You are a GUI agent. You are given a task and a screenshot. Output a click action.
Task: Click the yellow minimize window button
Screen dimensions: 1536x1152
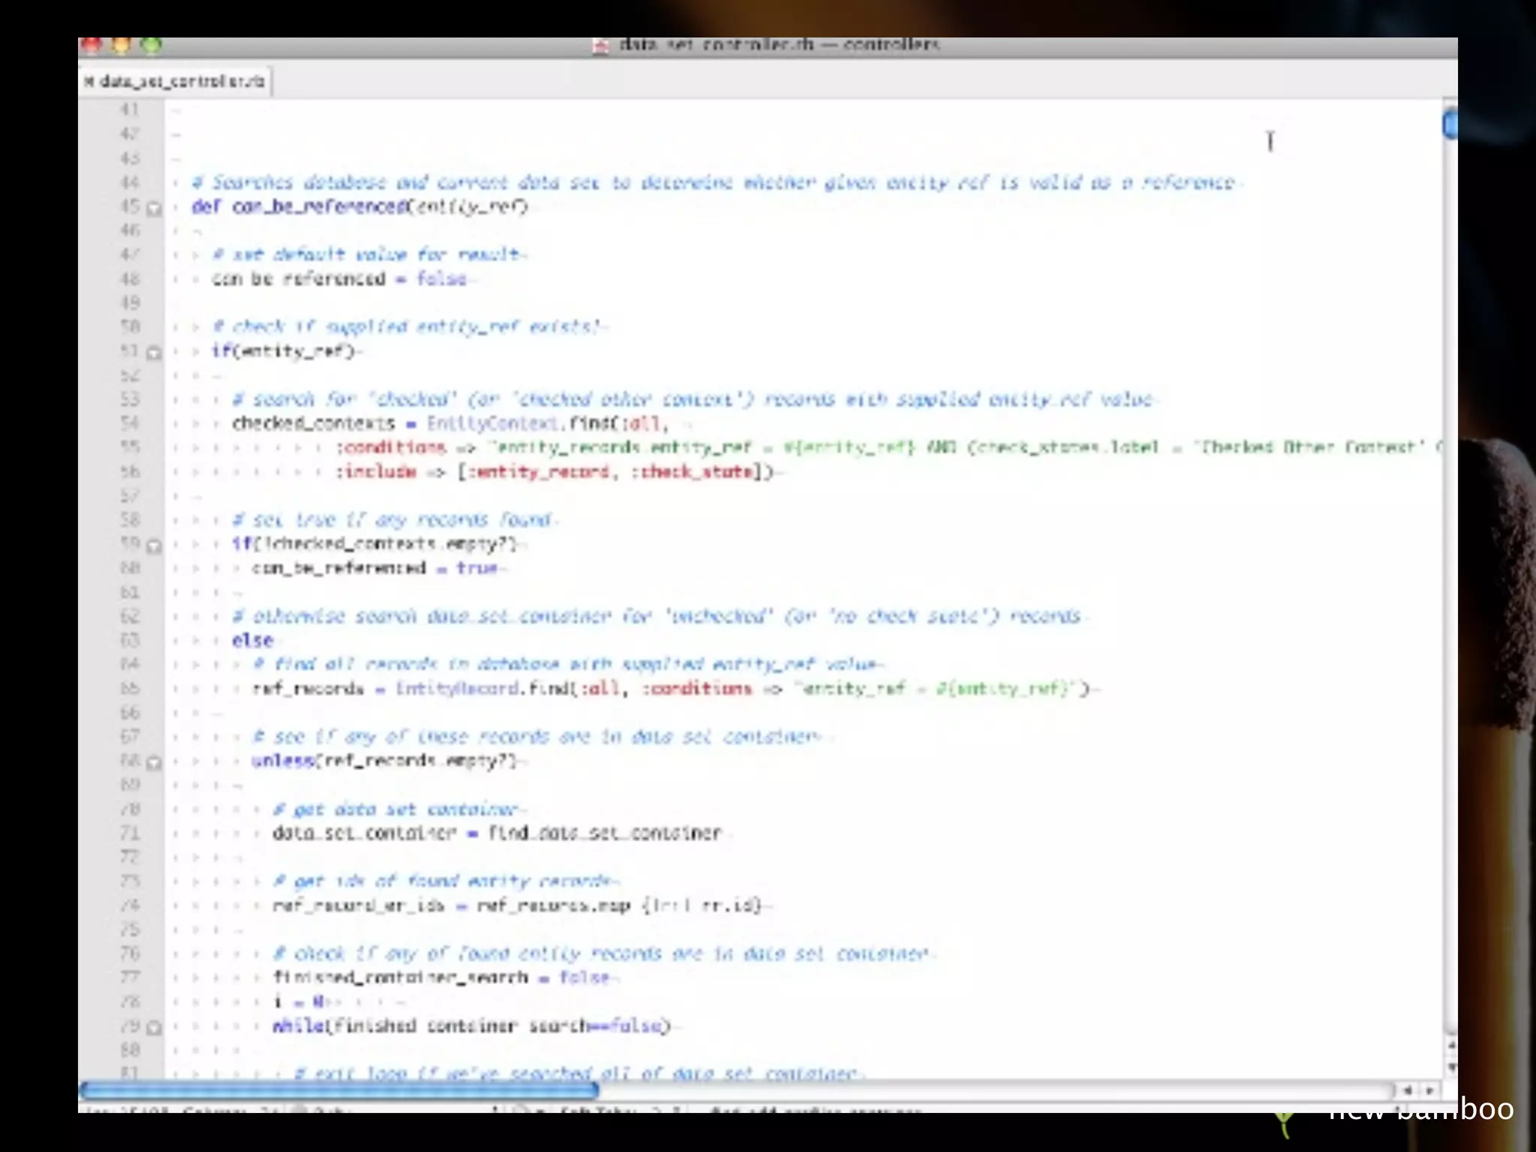coord(121,46)
